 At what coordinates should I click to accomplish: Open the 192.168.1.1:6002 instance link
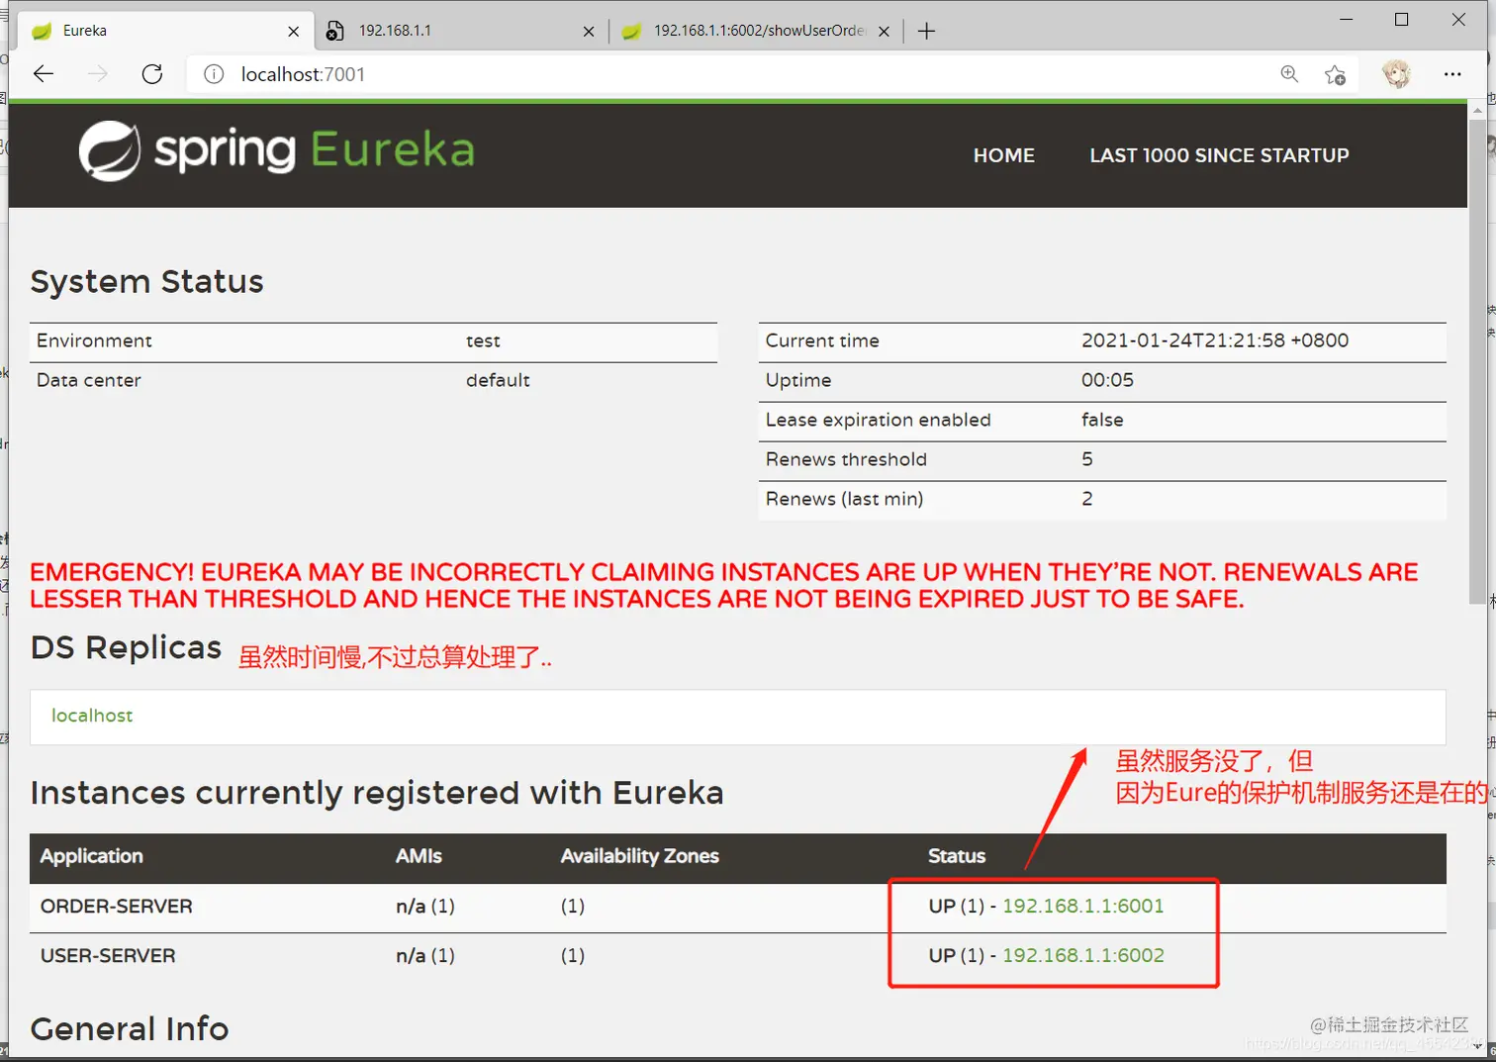click(x=1083, y=955)
